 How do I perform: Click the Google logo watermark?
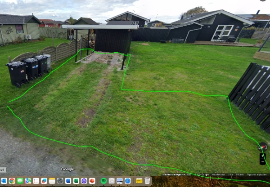(x=67, y=169)
